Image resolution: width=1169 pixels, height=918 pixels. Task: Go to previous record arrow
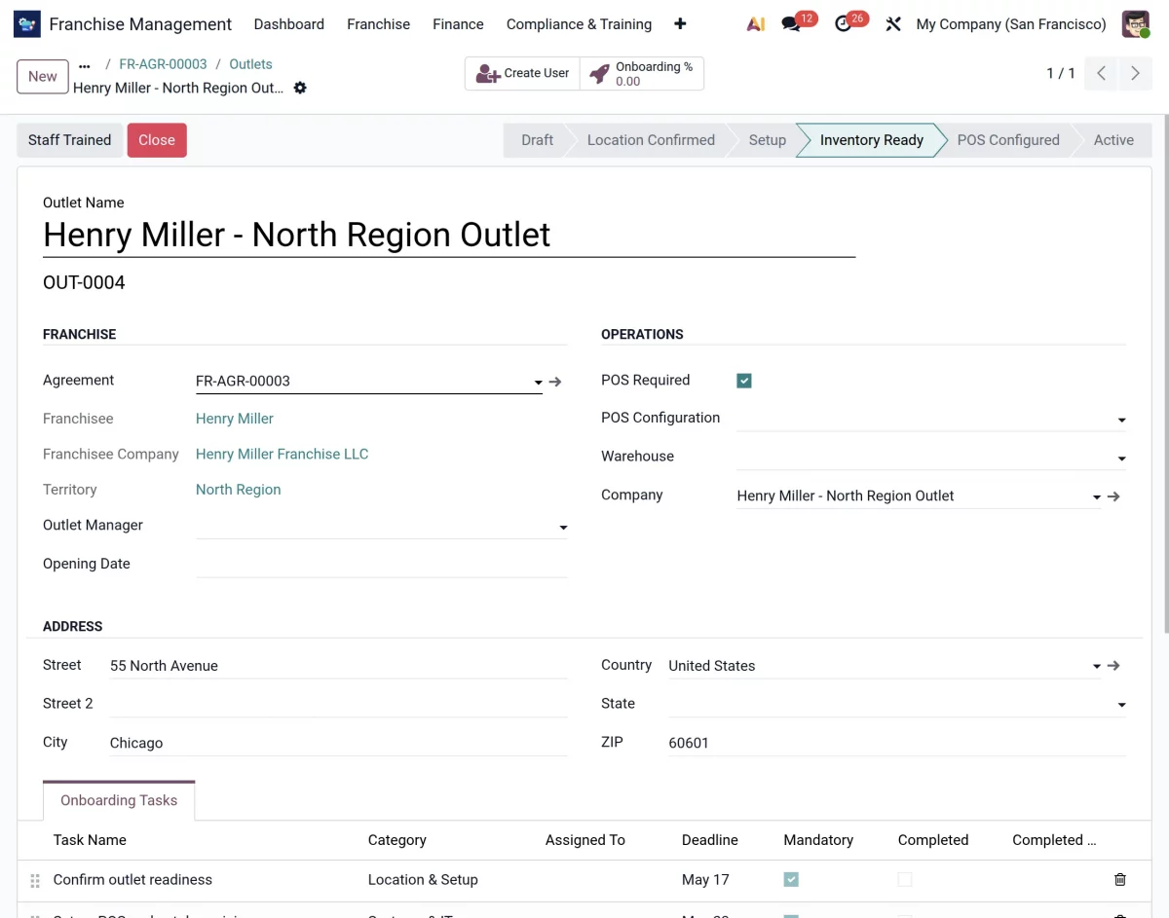[1101, 73]
